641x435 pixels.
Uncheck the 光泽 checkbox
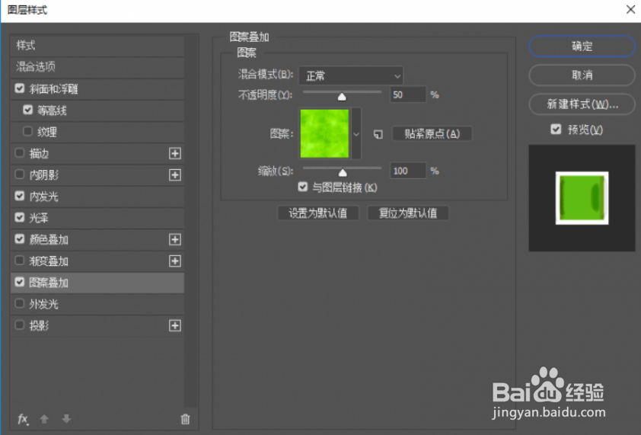(20, 217)
